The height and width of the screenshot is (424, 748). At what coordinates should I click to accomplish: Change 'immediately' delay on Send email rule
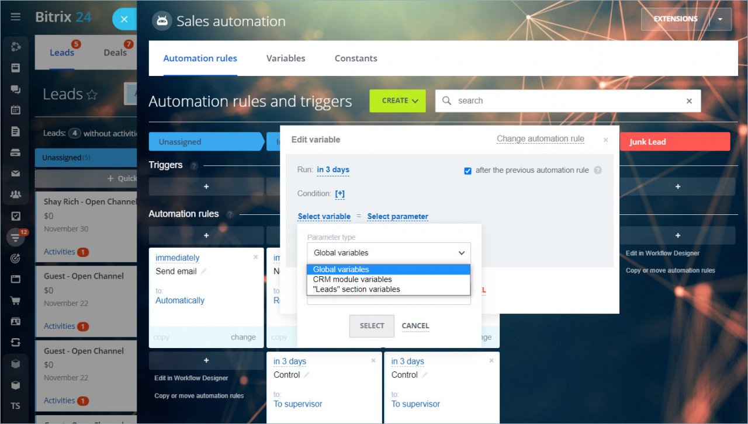(x=177, y=258)
